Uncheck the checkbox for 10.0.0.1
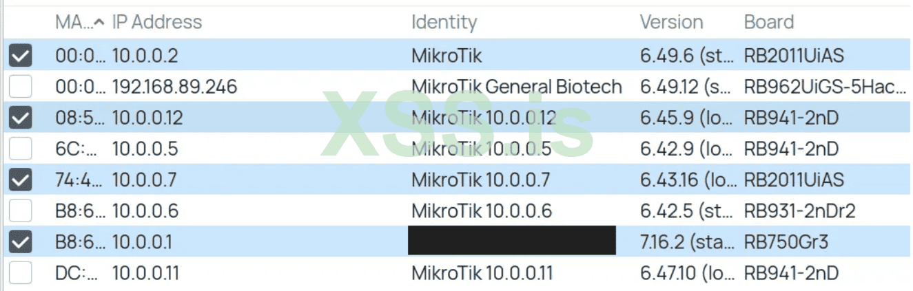Viewport: 913px width, 291px height. point(21,241)
